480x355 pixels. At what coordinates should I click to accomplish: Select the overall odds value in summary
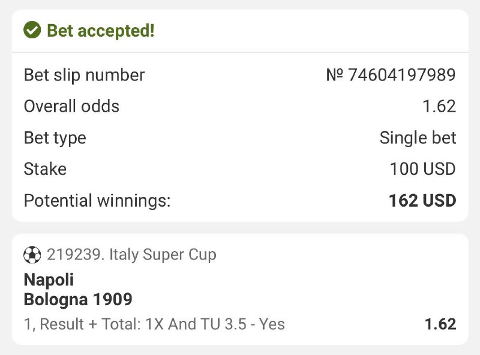(x=439, y=106)
